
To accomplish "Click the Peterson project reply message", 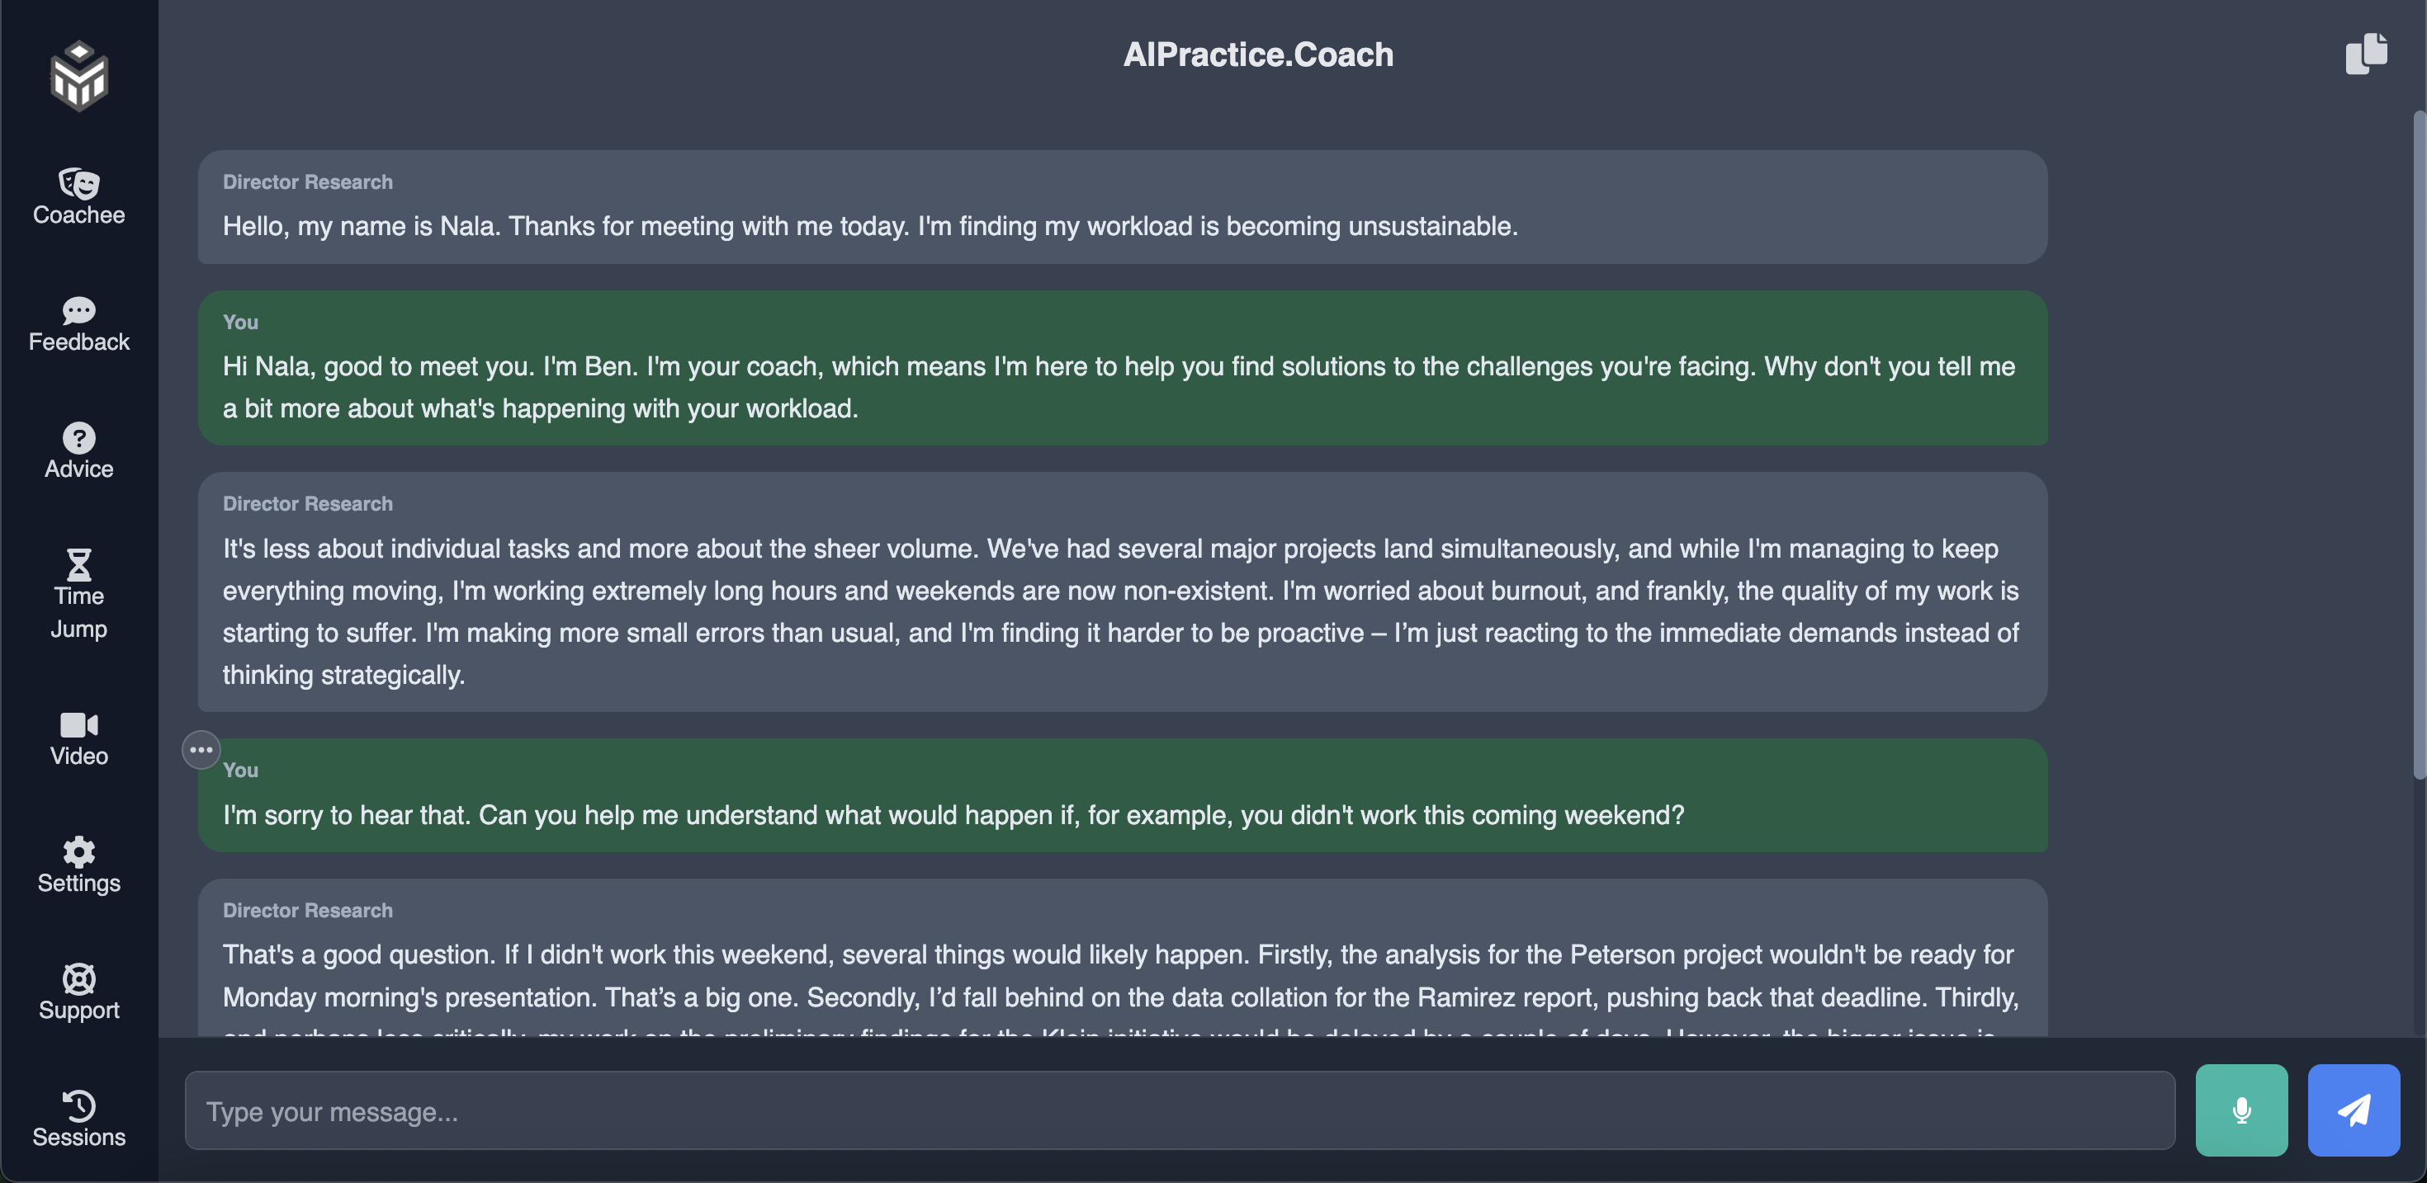I will click(1121, 970).
